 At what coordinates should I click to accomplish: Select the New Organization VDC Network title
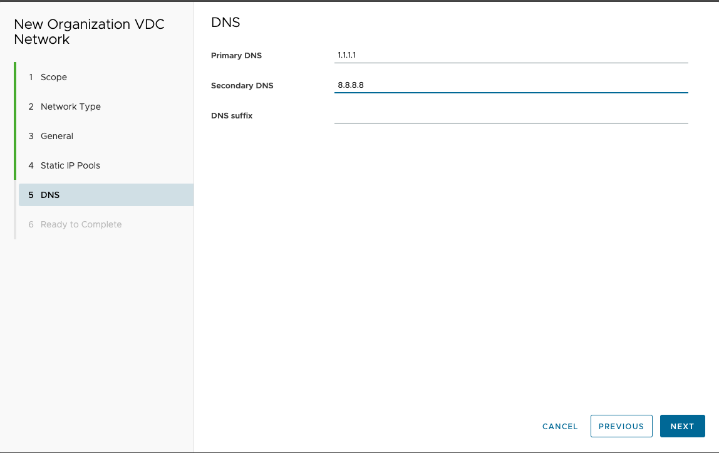pyautogui.click(x=89, y=31)
